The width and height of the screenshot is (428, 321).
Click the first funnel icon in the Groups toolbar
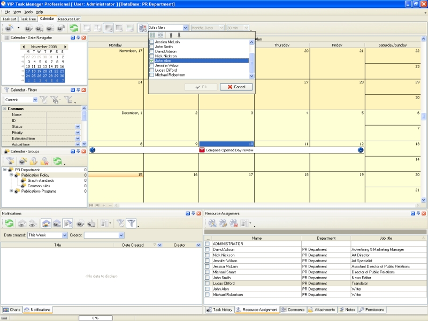pyautogui.click(x=10, y=162)
